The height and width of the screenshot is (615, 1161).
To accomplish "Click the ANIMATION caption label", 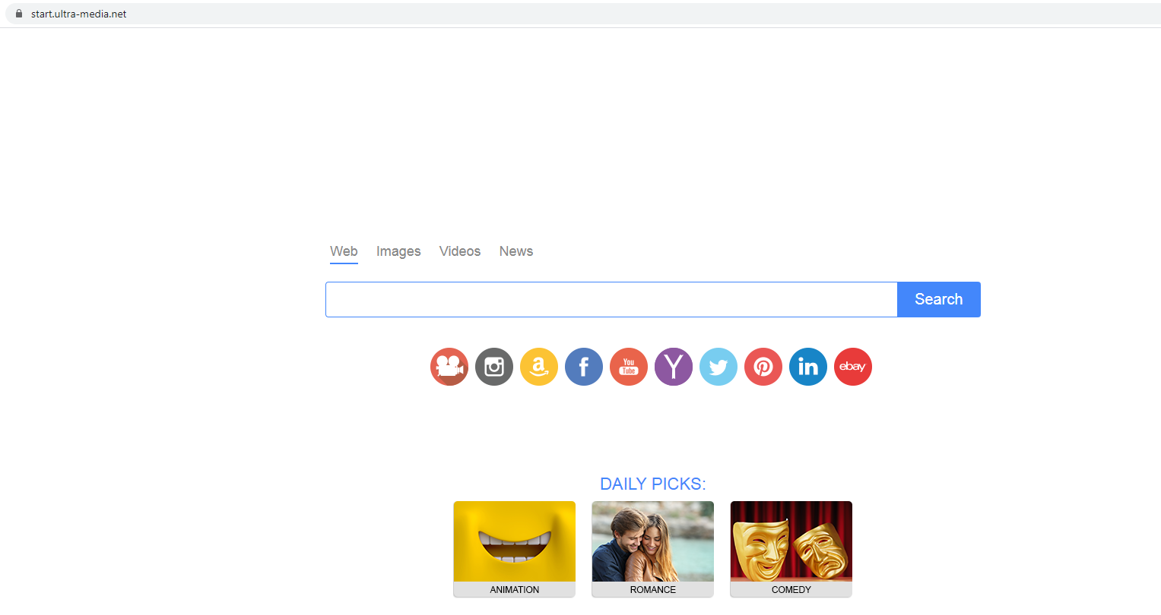I will pos(515,590).
